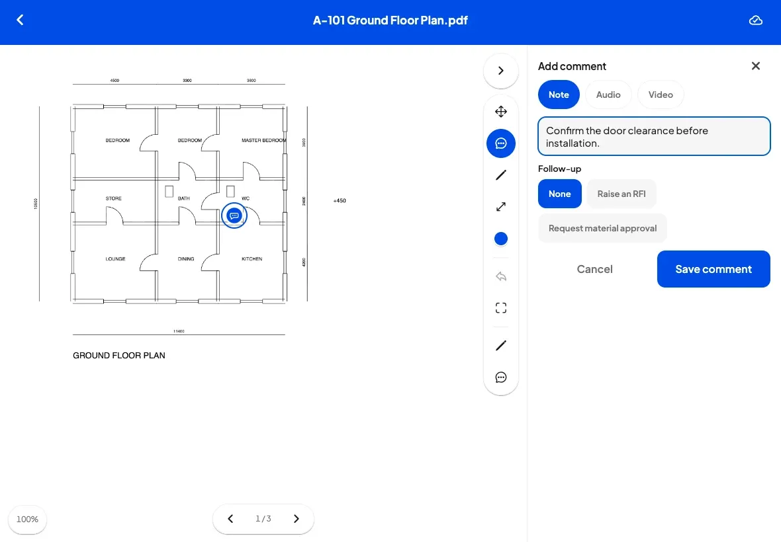The image size is (781, 542).
Task: Go to the next page
Action: pyautogui.click(x=297, y=519)
